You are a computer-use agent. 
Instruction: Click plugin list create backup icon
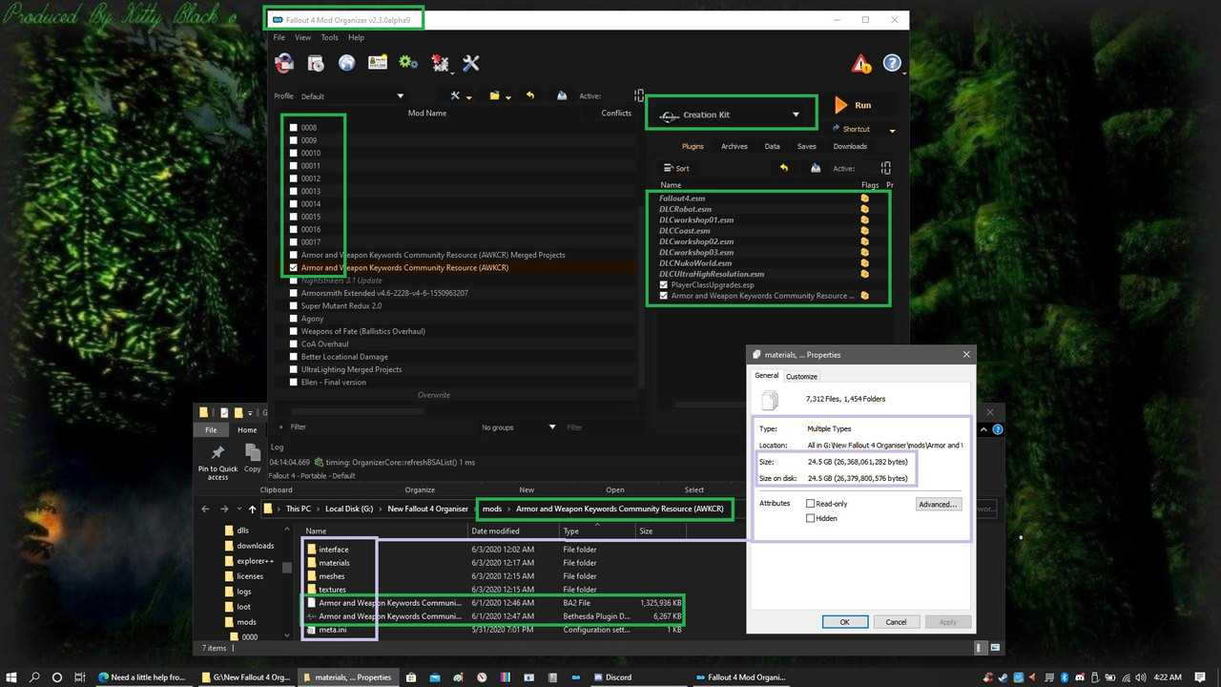pyautogui.click(x=816, y=168)
